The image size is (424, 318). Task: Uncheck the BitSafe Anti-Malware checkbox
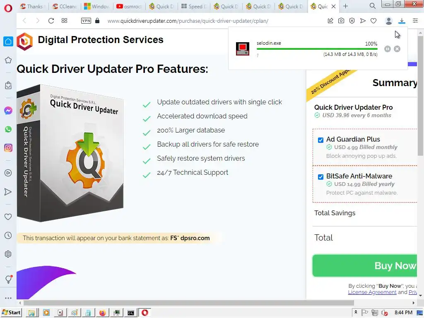tap(321, 177)
